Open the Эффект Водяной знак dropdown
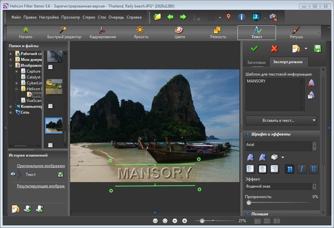Screen dimensions: 334x228 (x=314, y=186)
